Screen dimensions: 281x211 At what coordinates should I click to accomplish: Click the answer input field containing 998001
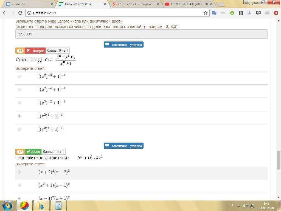(x=142, y=34)
